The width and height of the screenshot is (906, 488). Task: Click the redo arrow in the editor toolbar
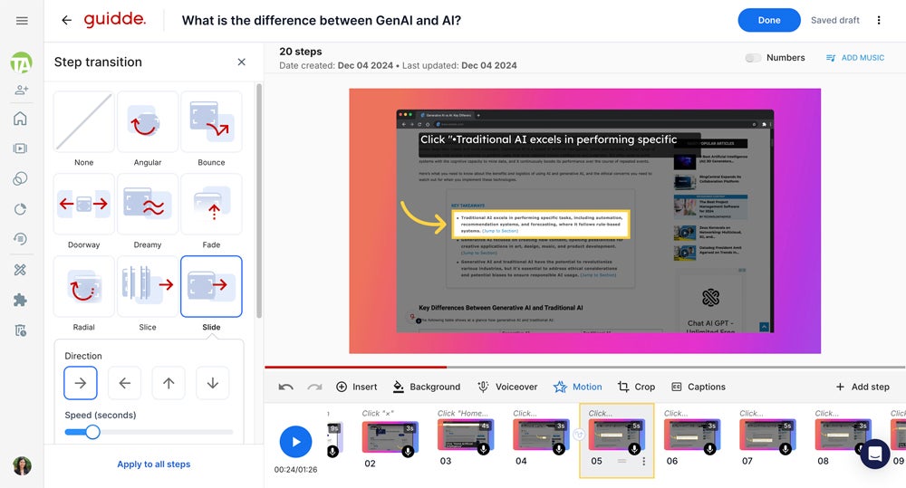click(x=314, y=387)
